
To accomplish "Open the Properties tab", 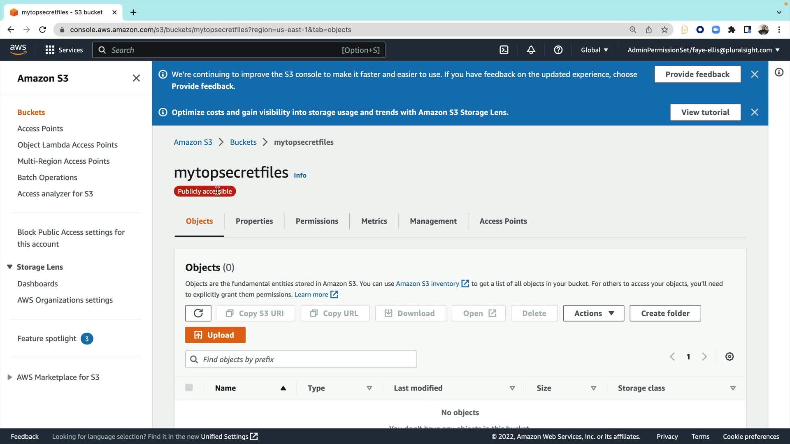I will (254, 221).
